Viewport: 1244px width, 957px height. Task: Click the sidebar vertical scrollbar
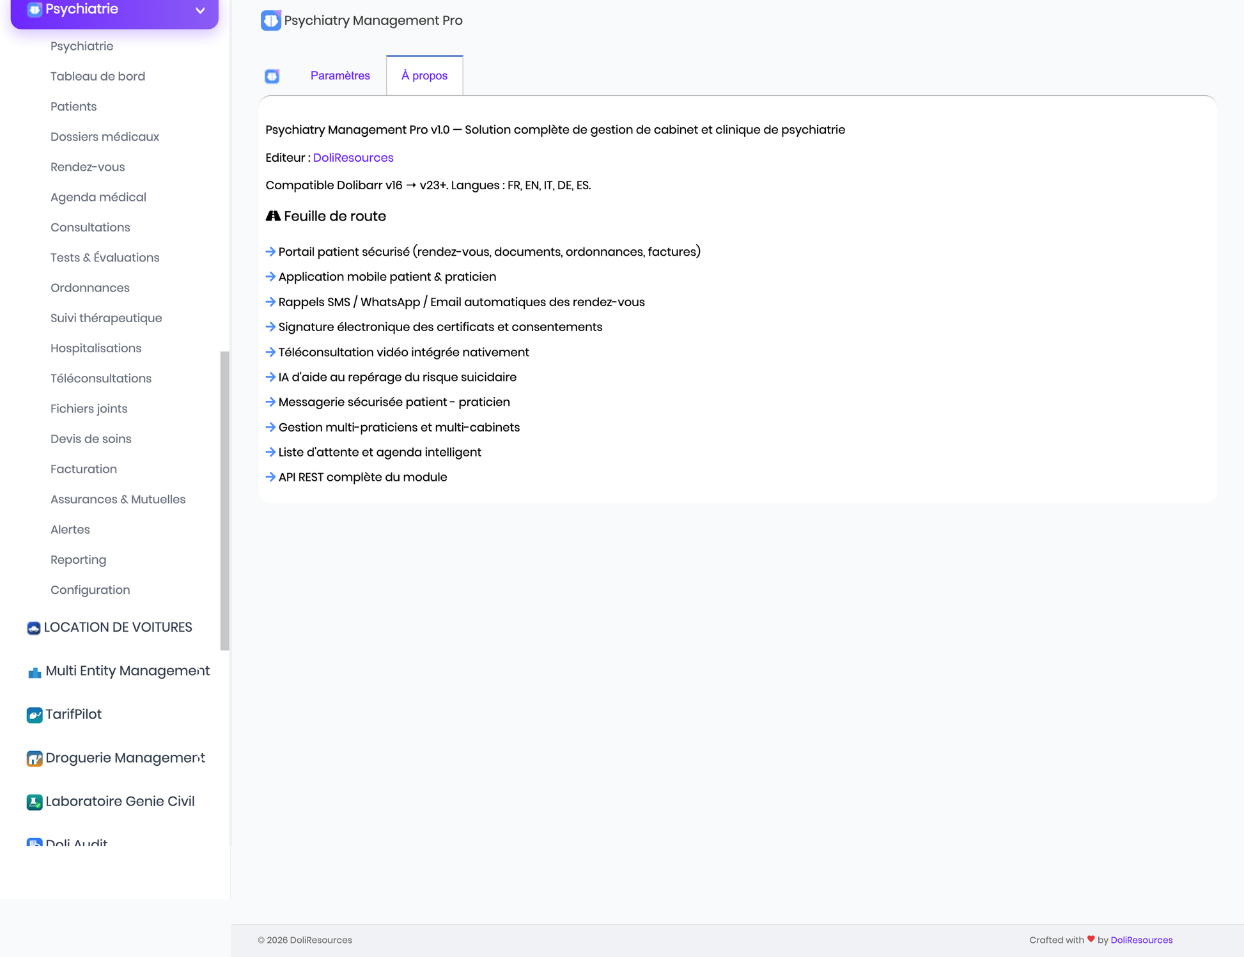[x=224, y=501]
